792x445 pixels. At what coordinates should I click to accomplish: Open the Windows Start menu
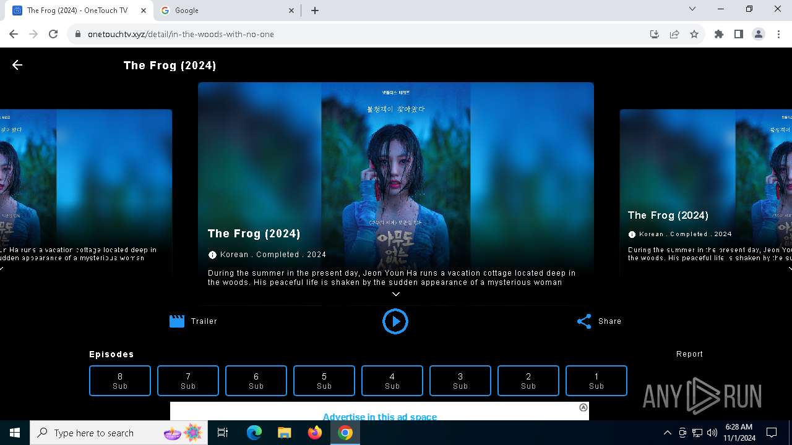pyautogui.click(x=15, y=433)
